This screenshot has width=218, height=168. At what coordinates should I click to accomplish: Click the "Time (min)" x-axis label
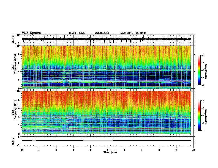pos(110,152)
